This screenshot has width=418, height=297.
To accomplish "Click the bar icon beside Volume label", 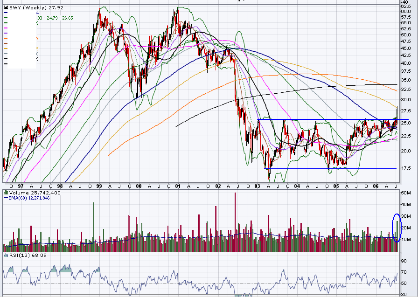I will 6,193.
